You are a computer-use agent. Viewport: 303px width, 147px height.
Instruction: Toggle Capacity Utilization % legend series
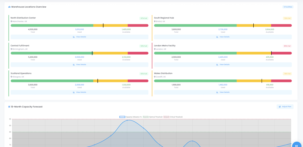122,117
